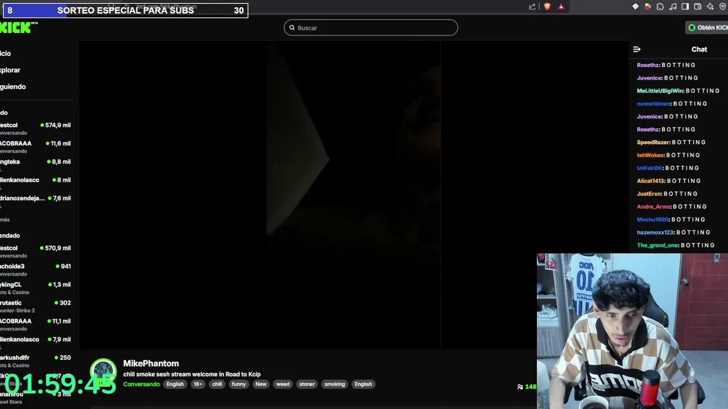Click chat username Muchu1990
Image resolution: width=728 pixels, height=409 pixels.
[x=652, y=220]
